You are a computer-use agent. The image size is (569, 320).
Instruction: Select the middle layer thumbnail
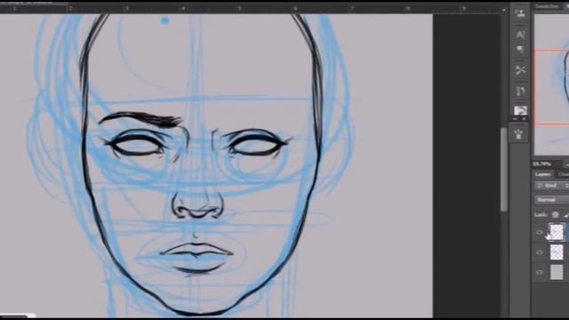point(557,252)
